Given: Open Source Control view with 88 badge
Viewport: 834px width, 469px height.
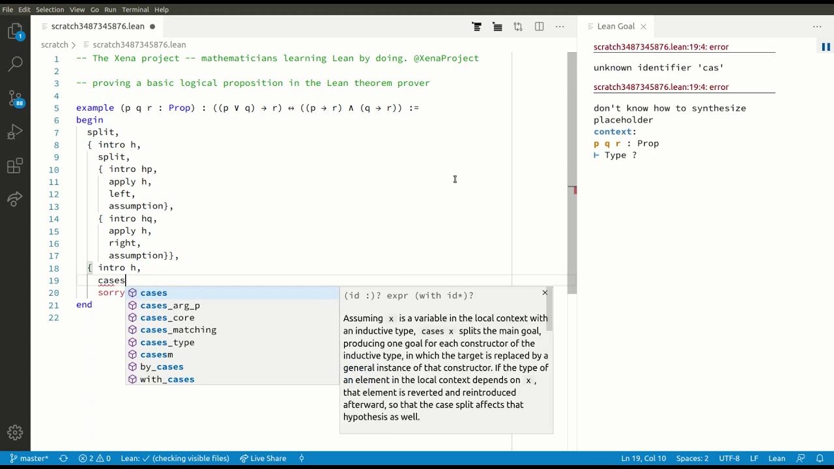Looking at the screenshot, I should pos(15,98).
